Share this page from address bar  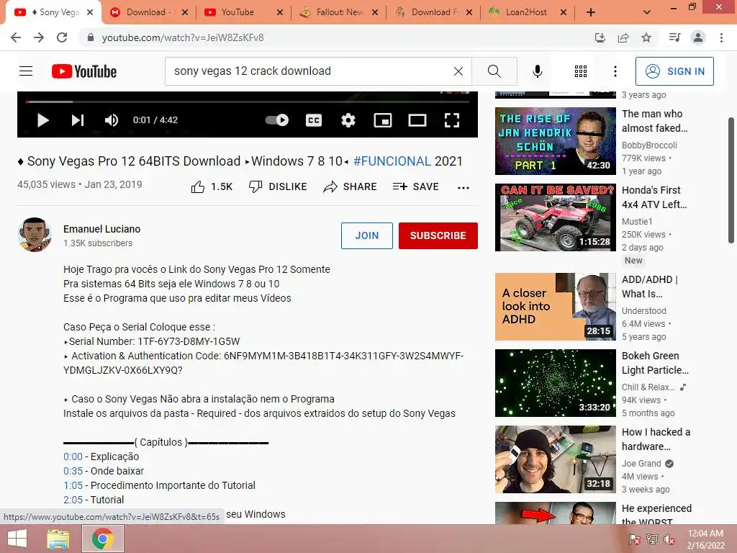tap(623, 37)
